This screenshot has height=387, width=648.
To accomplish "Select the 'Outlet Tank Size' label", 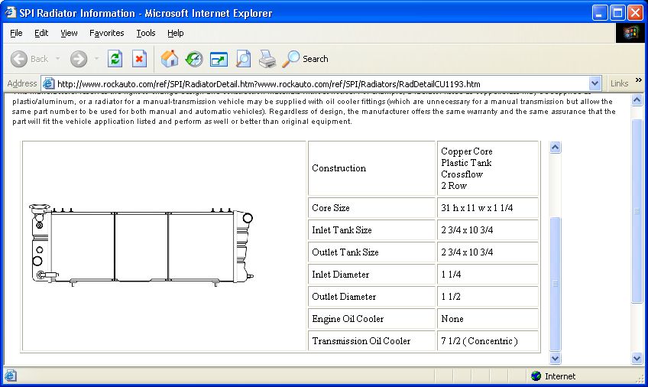I will [x=345, y=252].
